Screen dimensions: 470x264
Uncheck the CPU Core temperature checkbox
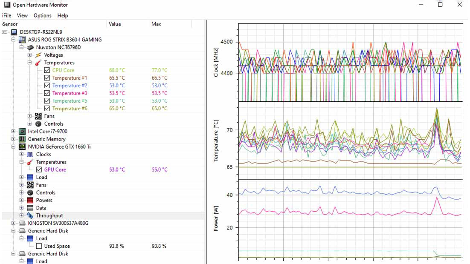click(47, 70)
